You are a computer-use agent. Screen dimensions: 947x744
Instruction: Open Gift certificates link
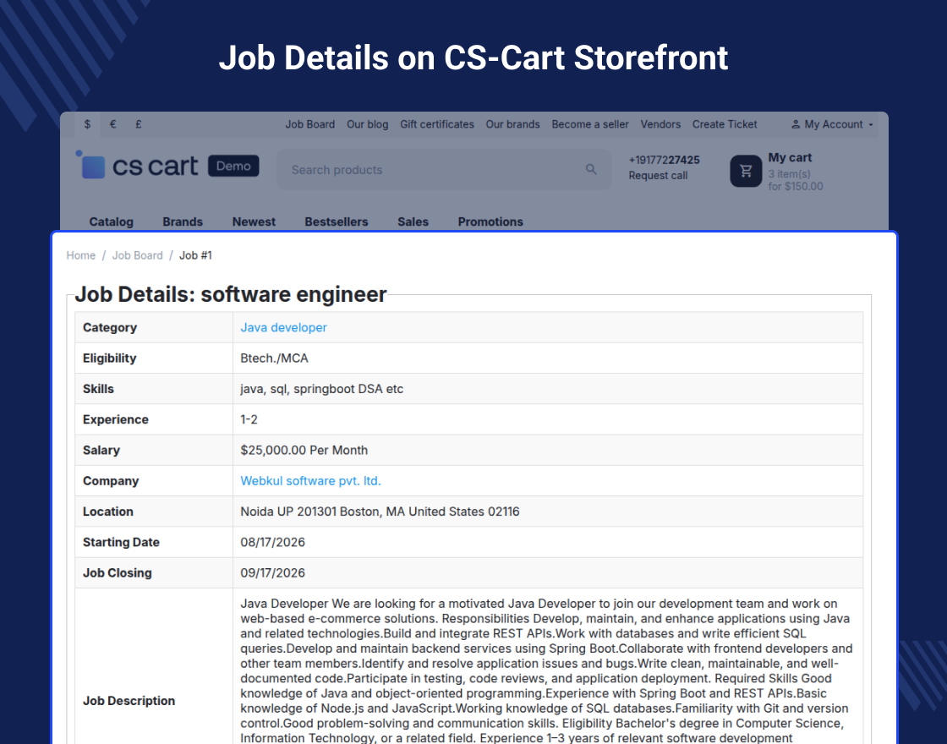click(436, 124)
